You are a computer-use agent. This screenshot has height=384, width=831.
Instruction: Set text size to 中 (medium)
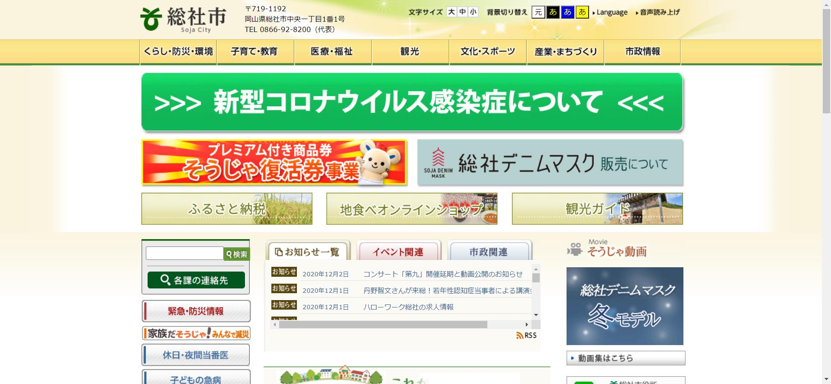[462, 12]
